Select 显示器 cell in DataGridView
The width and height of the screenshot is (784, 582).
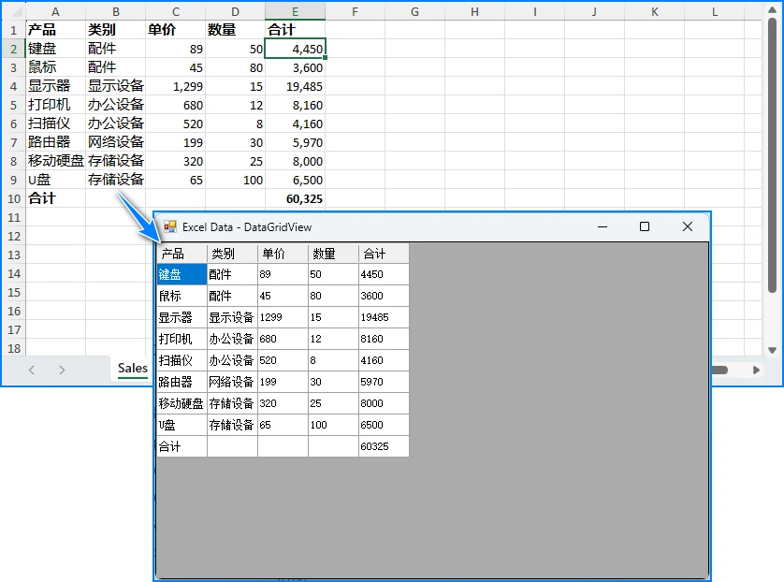point(182,317)
